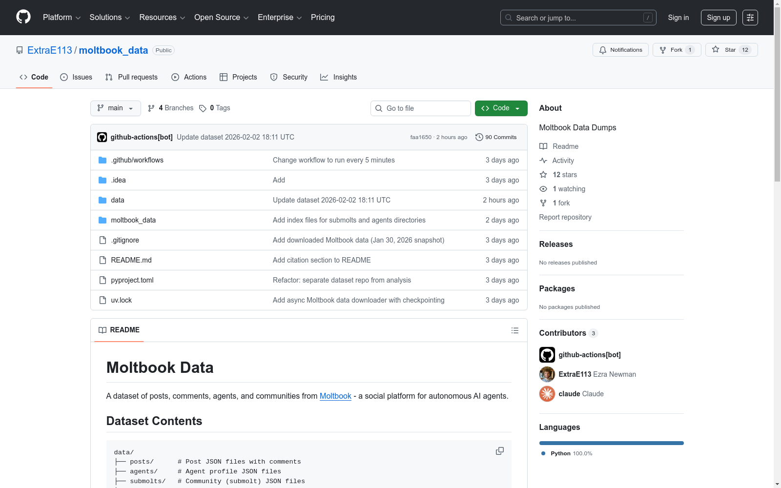Click the claude contributor avatar
781x488 pixels.
[547, 394]
